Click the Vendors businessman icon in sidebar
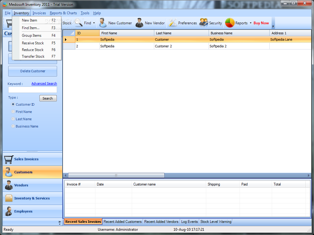Image resolution: width=314 pixels, height=235 pixels. click(x=9, y=185)
